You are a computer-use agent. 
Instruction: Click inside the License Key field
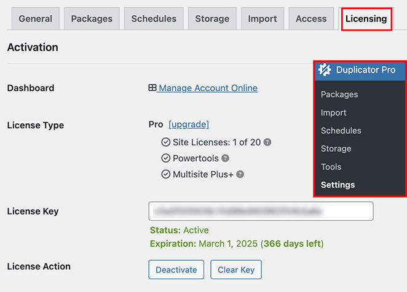(261, 212)
